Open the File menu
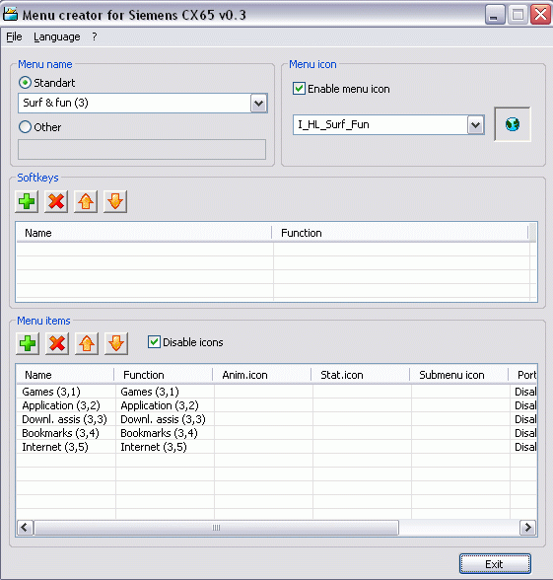The width and height of the screenshot is (553, 580). pyautogui.click(x=14, y=37)
